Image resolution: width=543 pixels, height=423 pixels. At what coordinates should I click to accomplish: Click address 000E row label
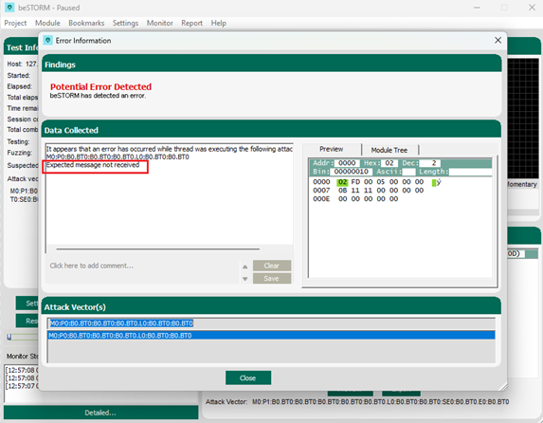coord(321,199)
